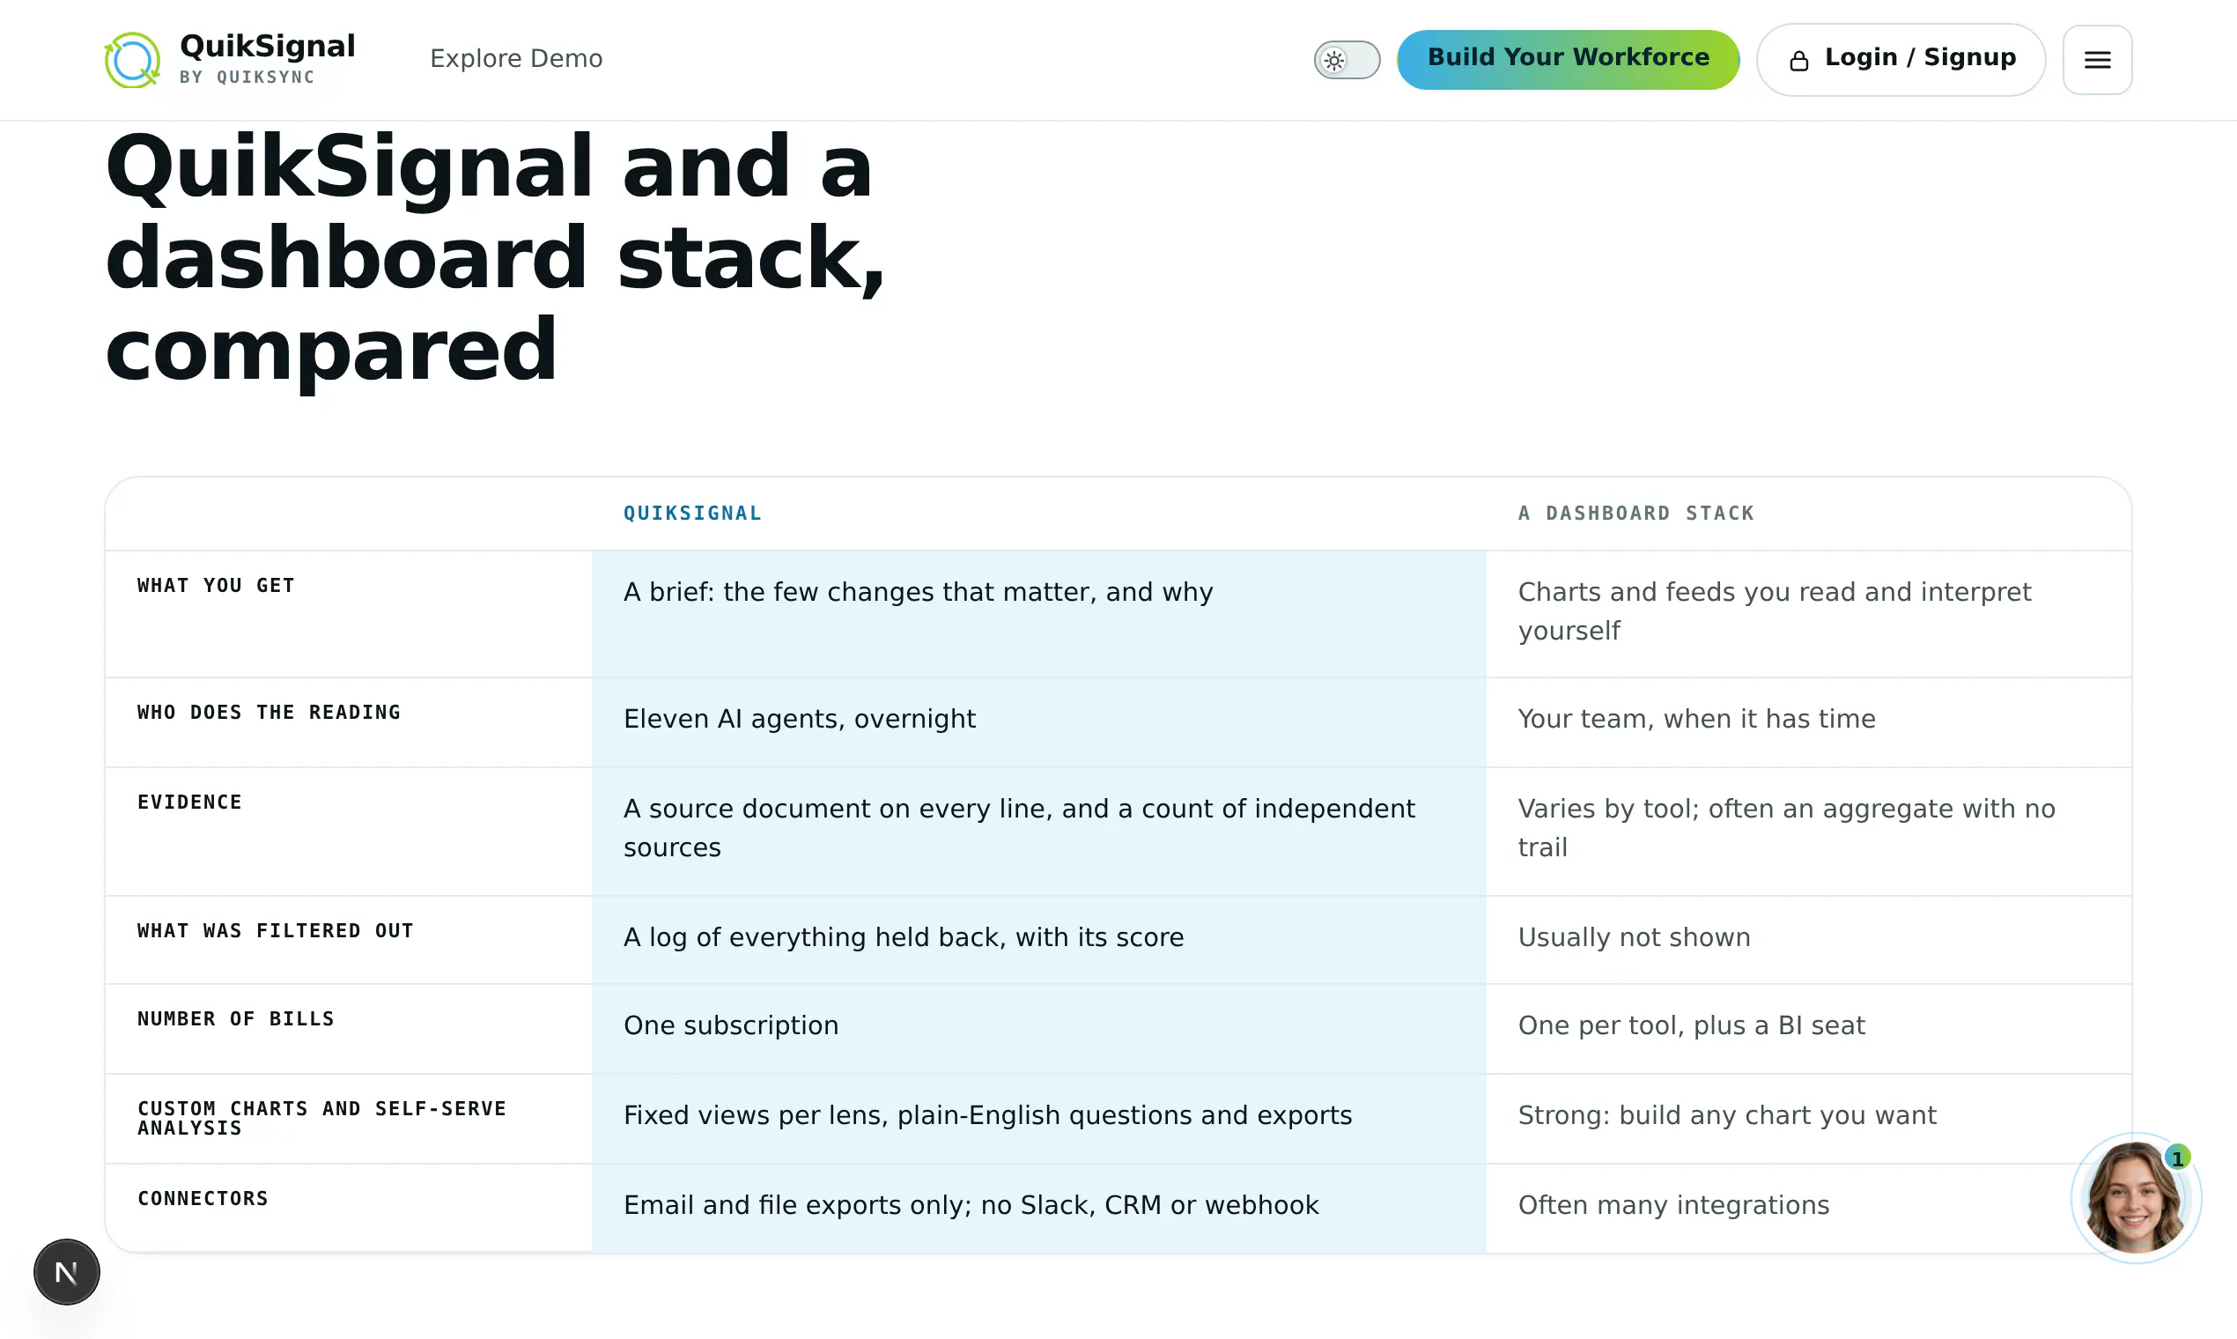This screenshot has height=1339, width=2237.
Task: Click the chat notification badge showing 1
Action: 2177,1158
